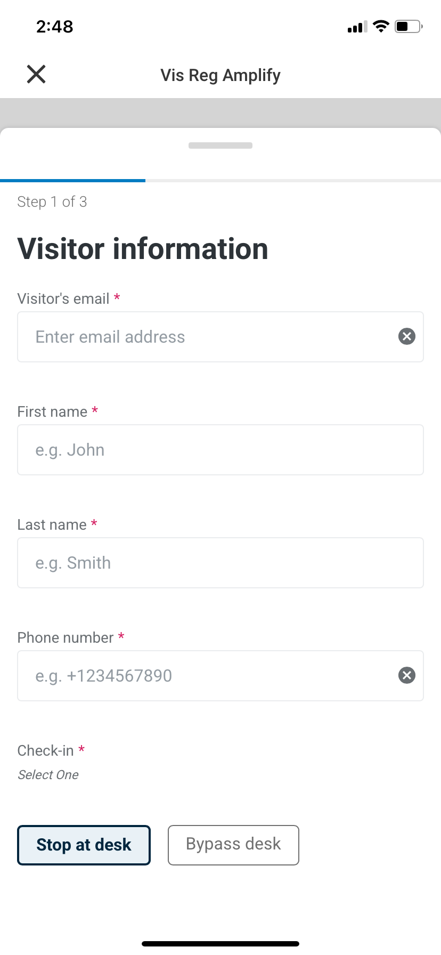This screenshot has width=441, height=955.
Task: Tap the Last name text field
Action: (x=220, y=563)
